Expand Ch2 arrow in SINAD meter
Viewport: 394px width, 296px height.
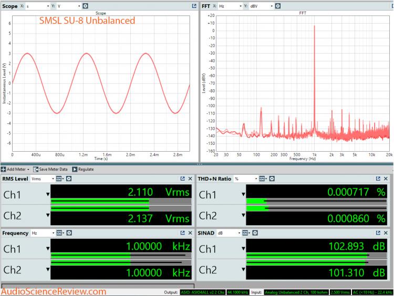point(243,270)
